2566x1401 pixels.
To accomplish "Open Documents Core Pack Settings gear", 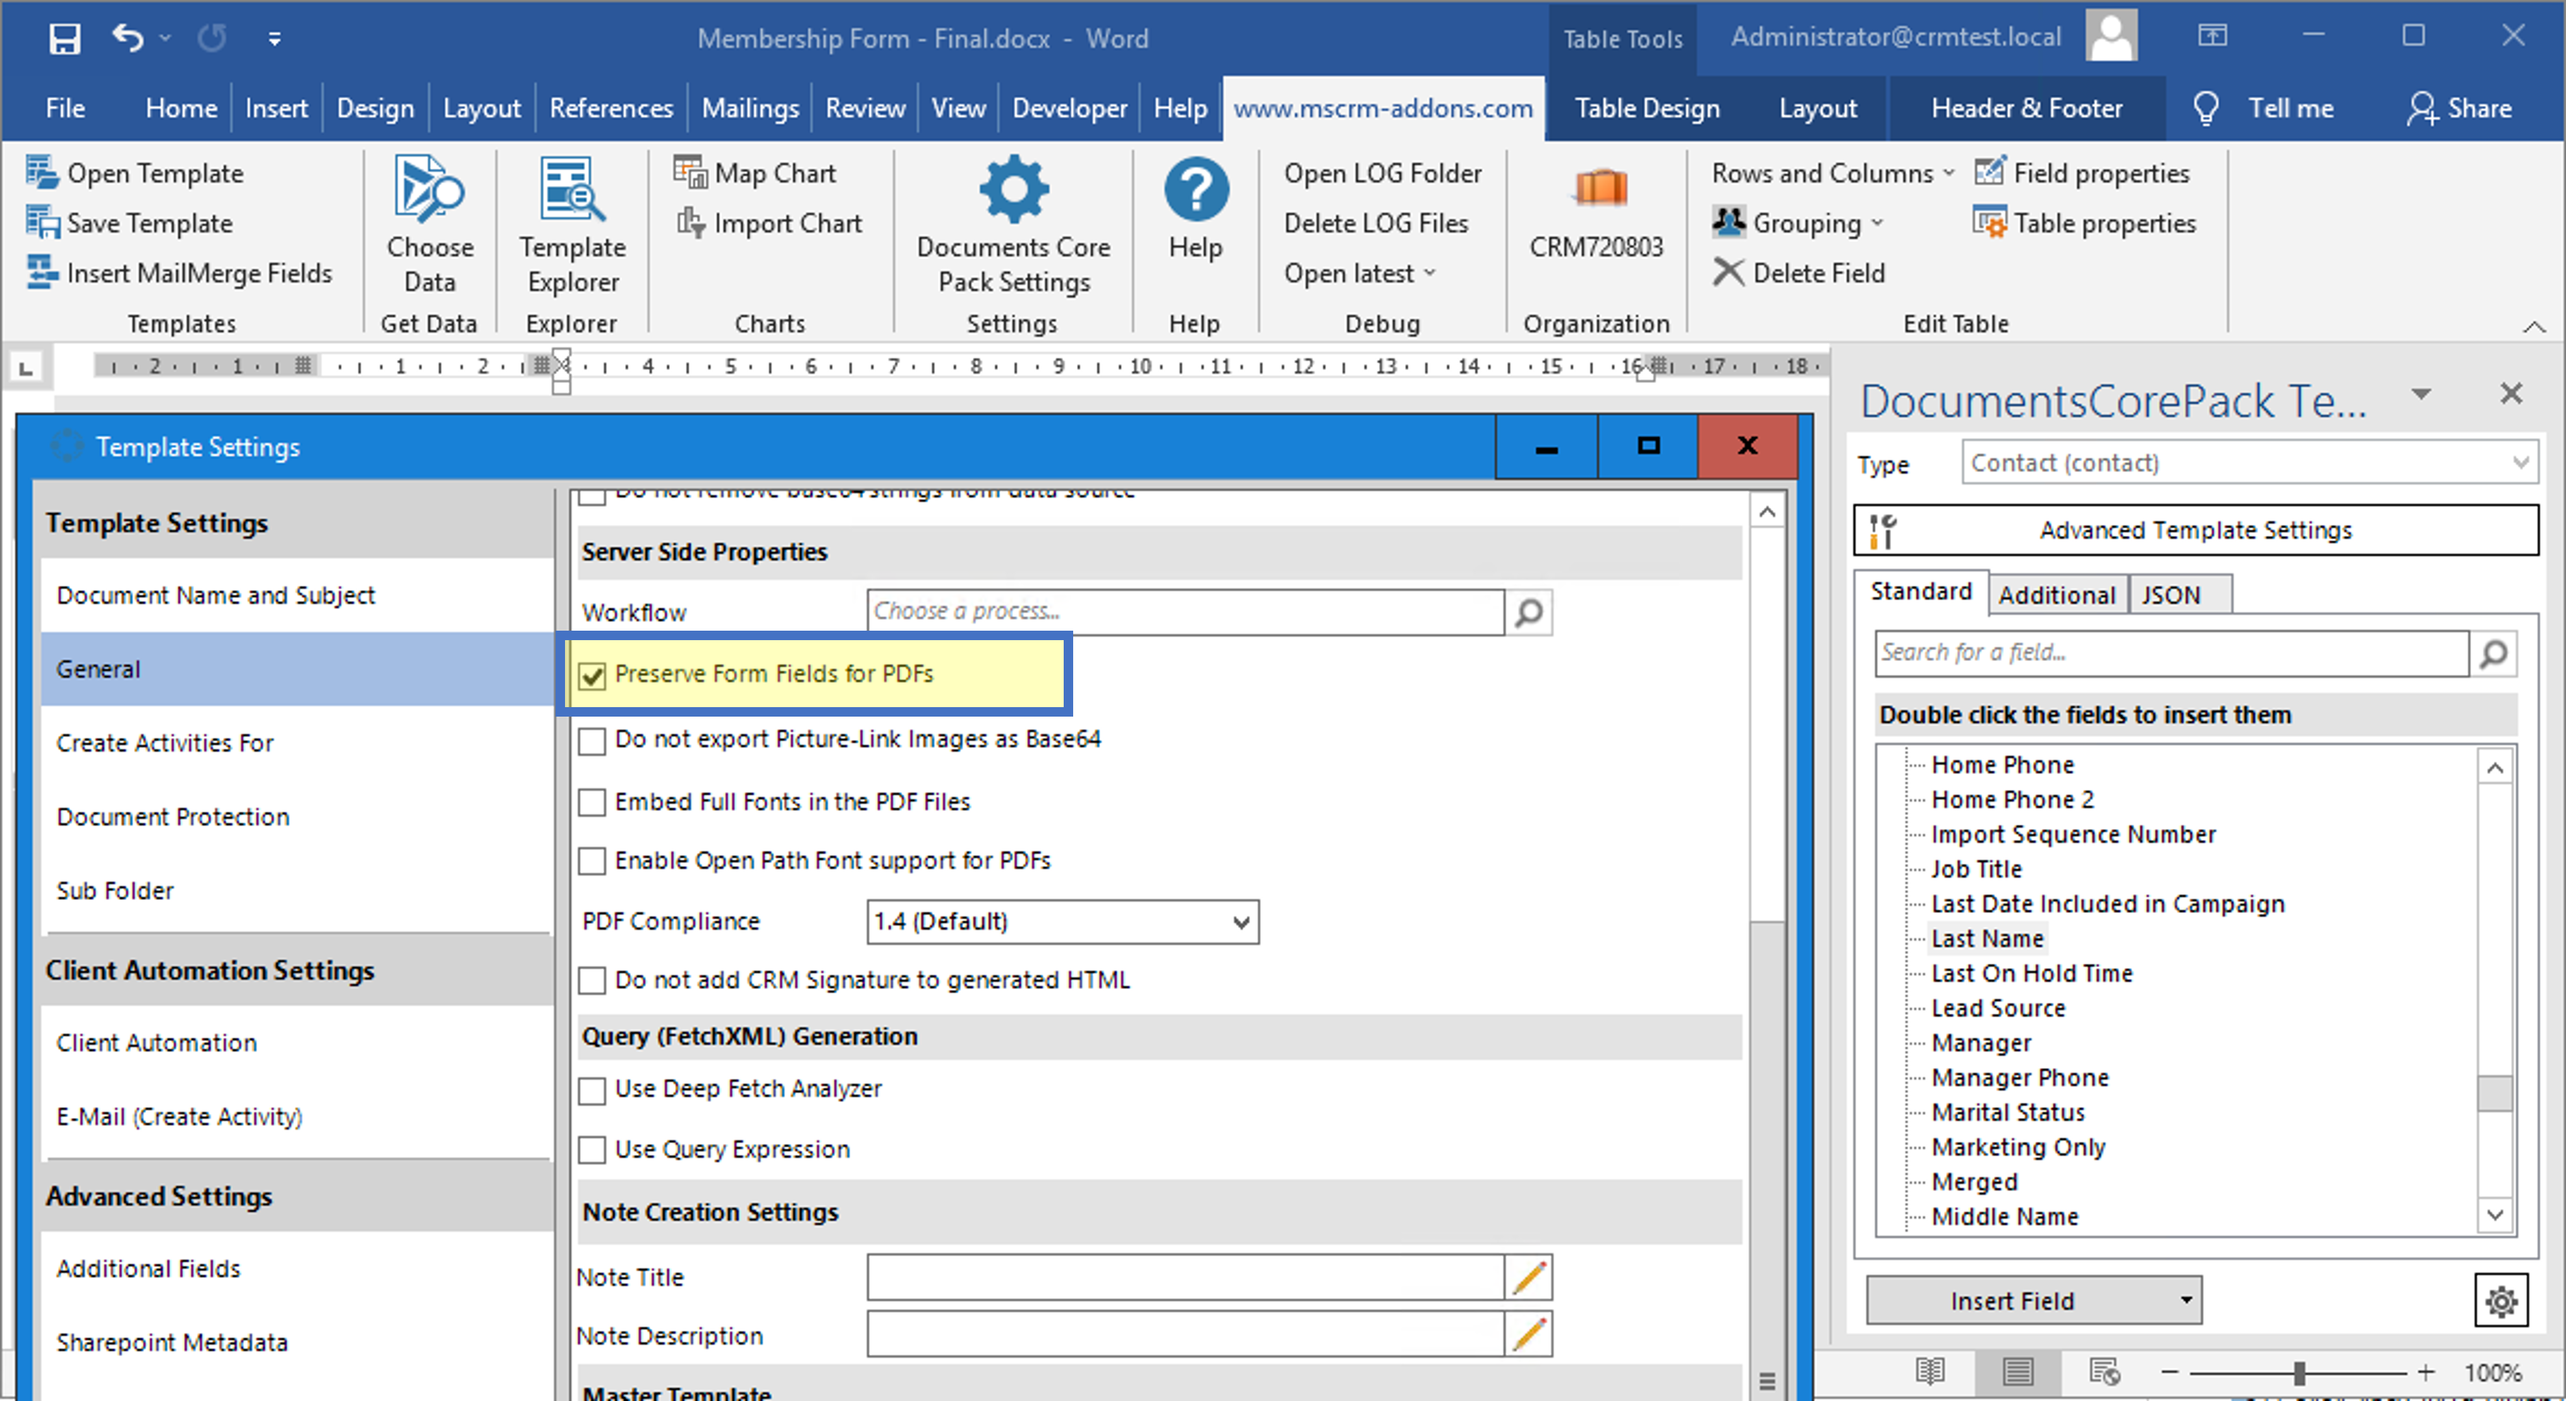I will click(1013, 188).
